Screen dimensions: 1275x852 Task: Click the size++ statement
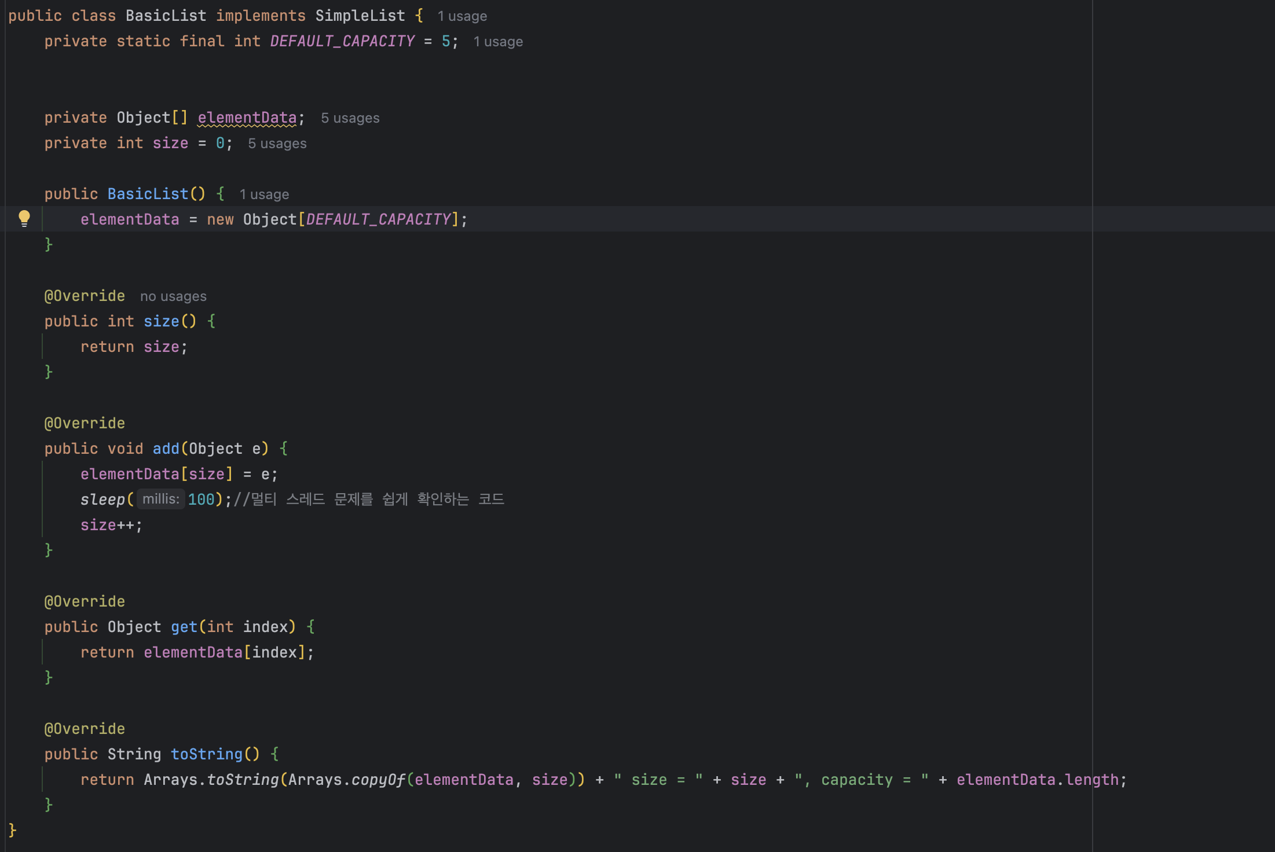tap(110, 525)
